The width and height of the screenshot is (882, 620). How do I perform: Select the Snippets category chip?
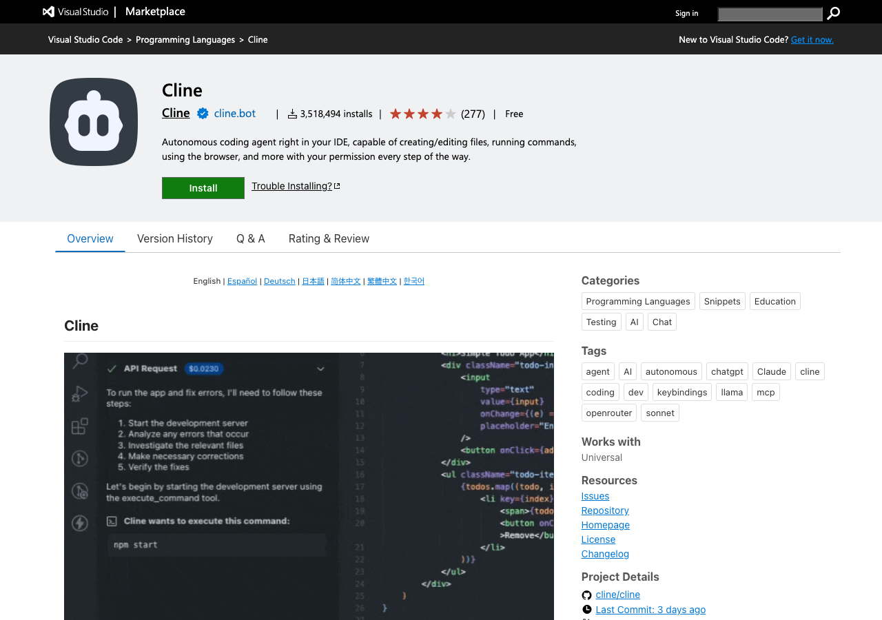point(722,301)
